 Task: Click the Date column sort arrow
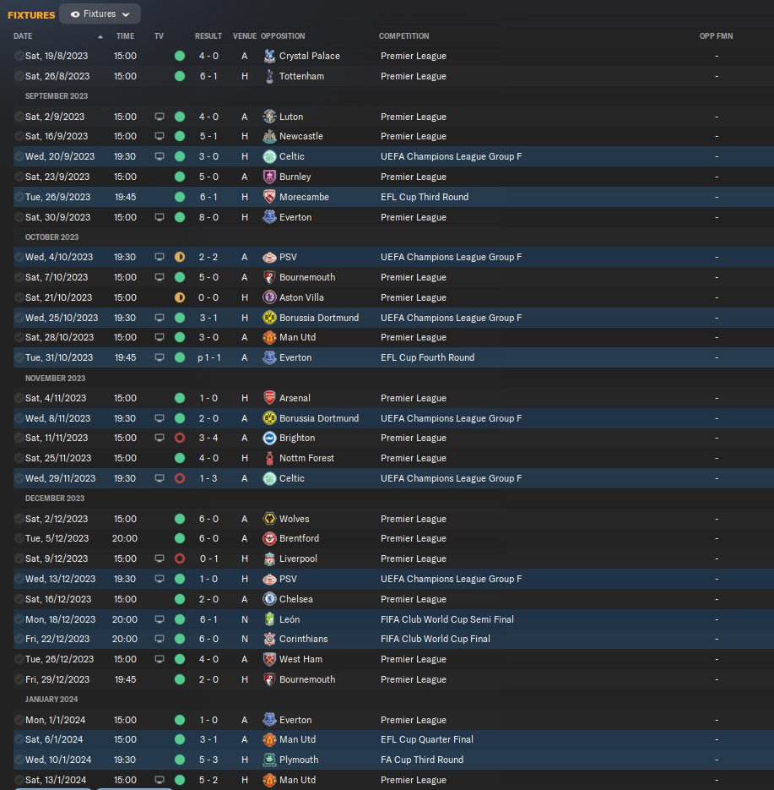[x=100, y=37]
